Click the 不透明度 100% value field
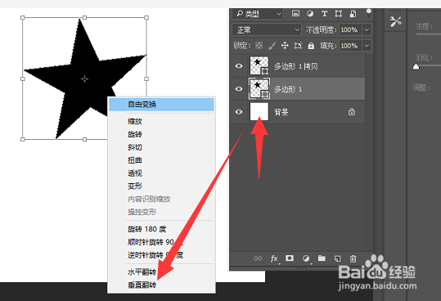The image size is (441, 301). tap(350, 29)
